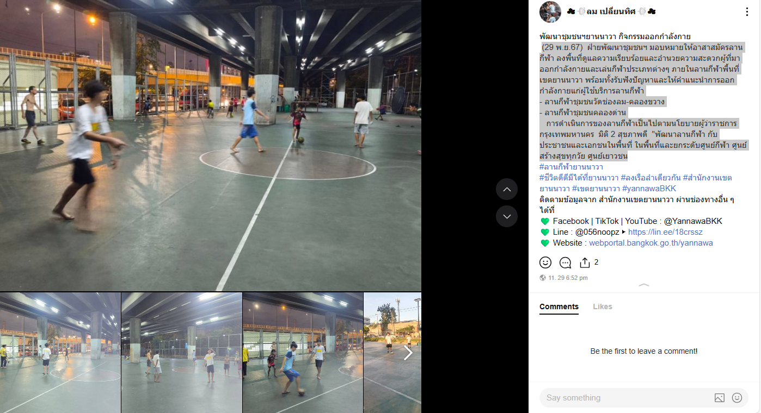Screen dimensions: 761x413
Task: Select the Comments tab
Action: tap(559, 306)
